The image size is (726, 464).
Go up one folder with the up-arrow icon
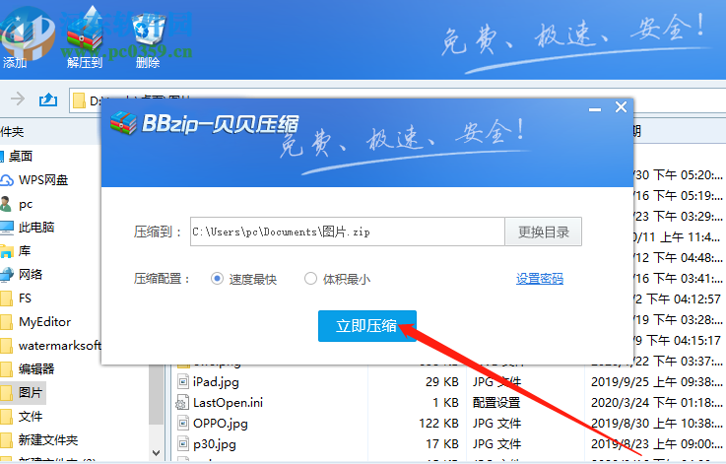(48, 99)
